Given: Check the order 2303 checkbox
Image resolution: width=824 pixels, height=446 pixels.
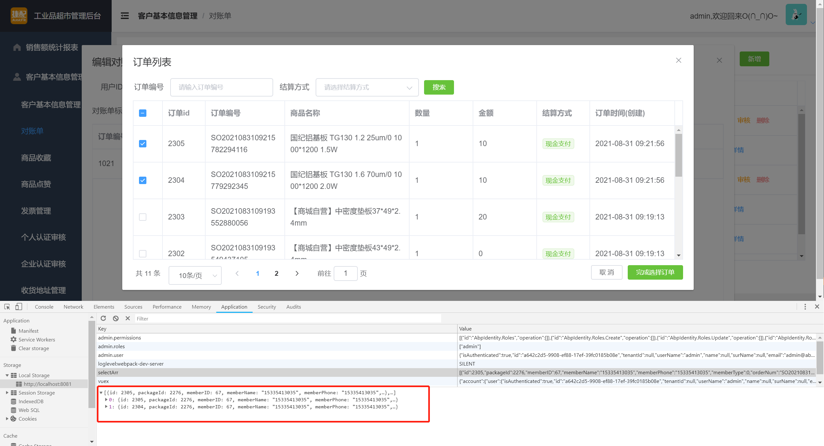Looking at the screenshot, I should (x=143, y=217).
